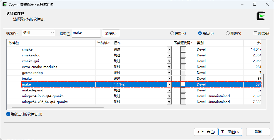Open the action dropdown for cmake-doc

[169, 55]
